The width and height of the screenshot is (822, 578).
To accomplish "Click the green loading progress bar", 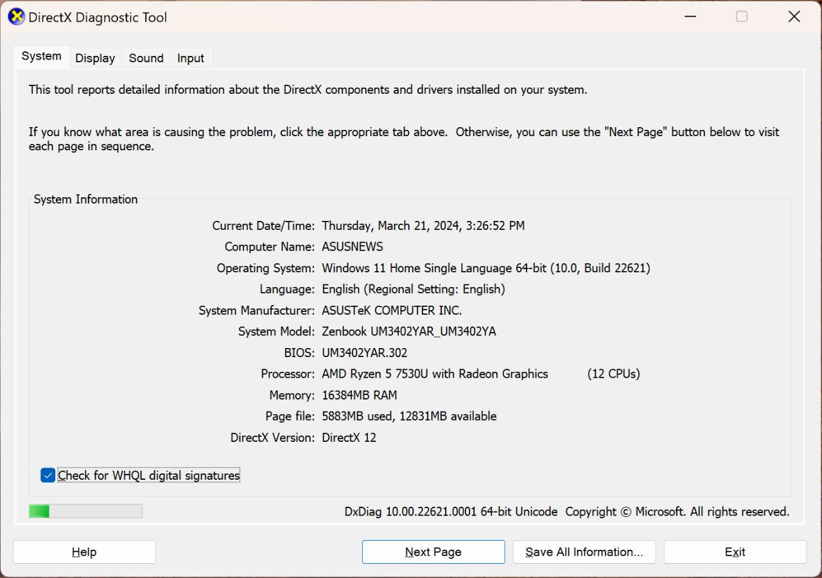I will (x=85, y=511).
